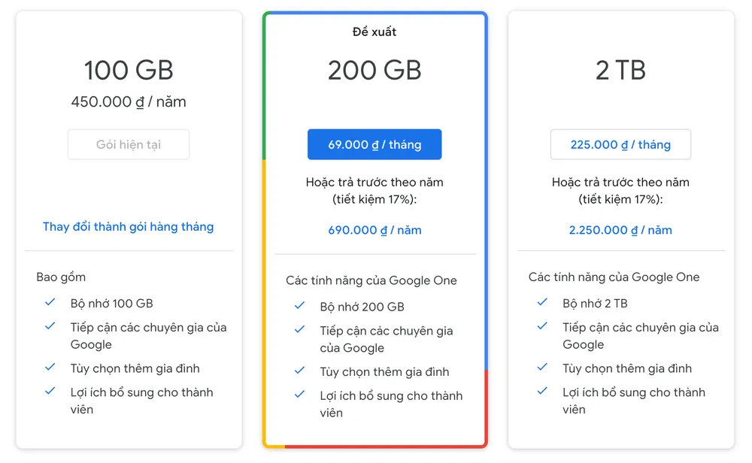Click the checkmark next to Lợi ích bổ sung cho thành viên in 100 GB plan
This screenshot has height=463, width=752.
pyautogui.click(x=50, y=392)
